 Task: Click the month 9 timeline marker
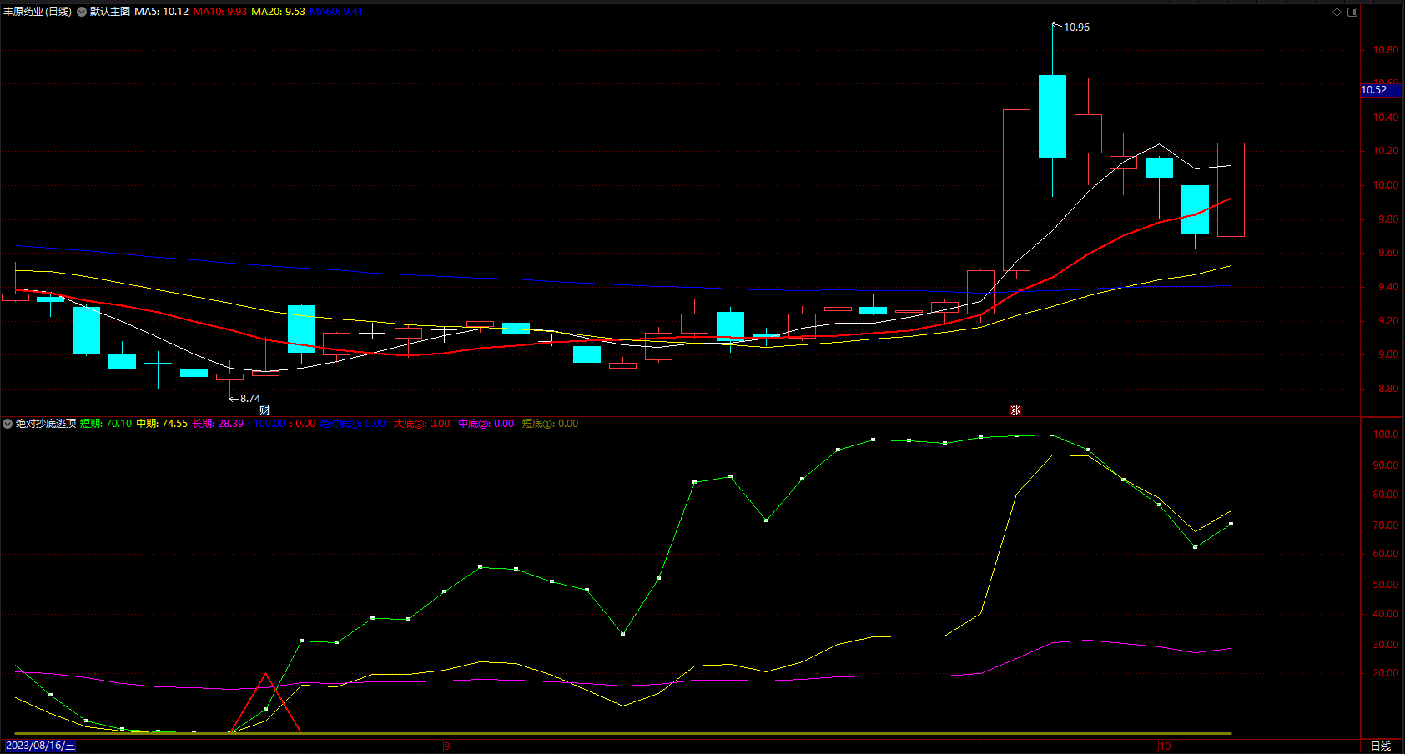click(447, 746)
